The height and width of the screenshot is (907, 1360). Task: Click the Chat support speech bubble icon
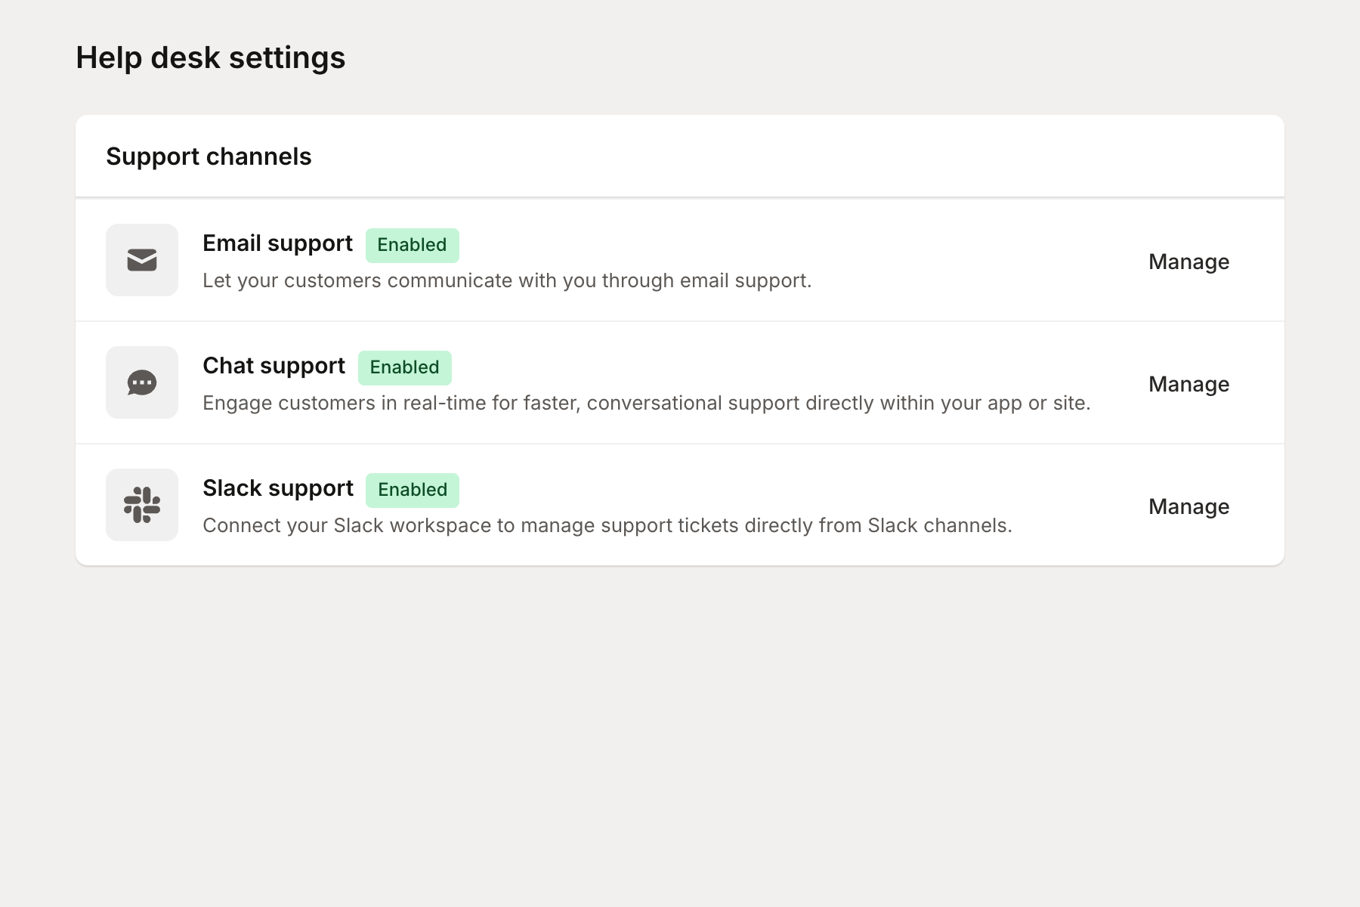[142, 382]
